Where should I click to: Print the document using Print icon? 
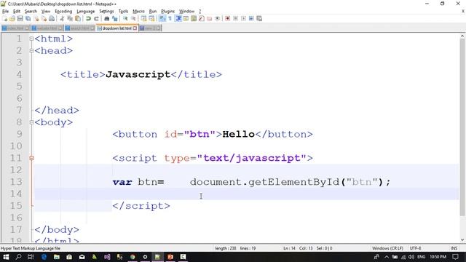tap(52, 19)
